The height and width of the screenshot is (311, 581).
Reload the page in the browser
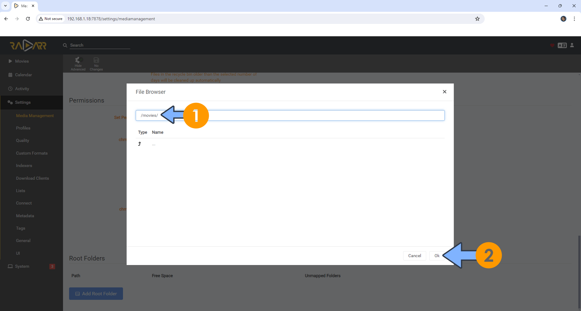point(28,19)
